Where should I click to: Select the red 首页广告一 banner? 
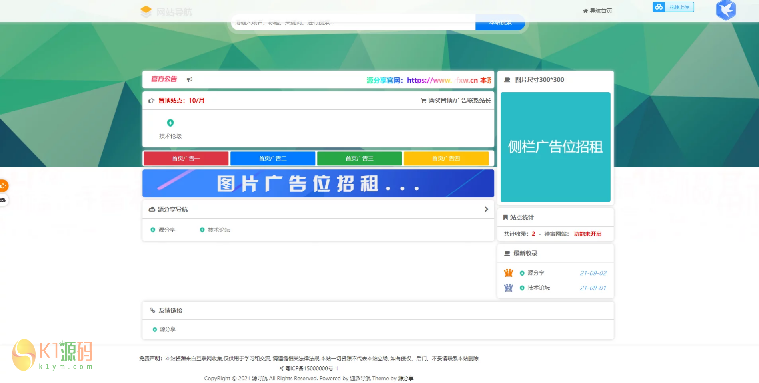186,159
